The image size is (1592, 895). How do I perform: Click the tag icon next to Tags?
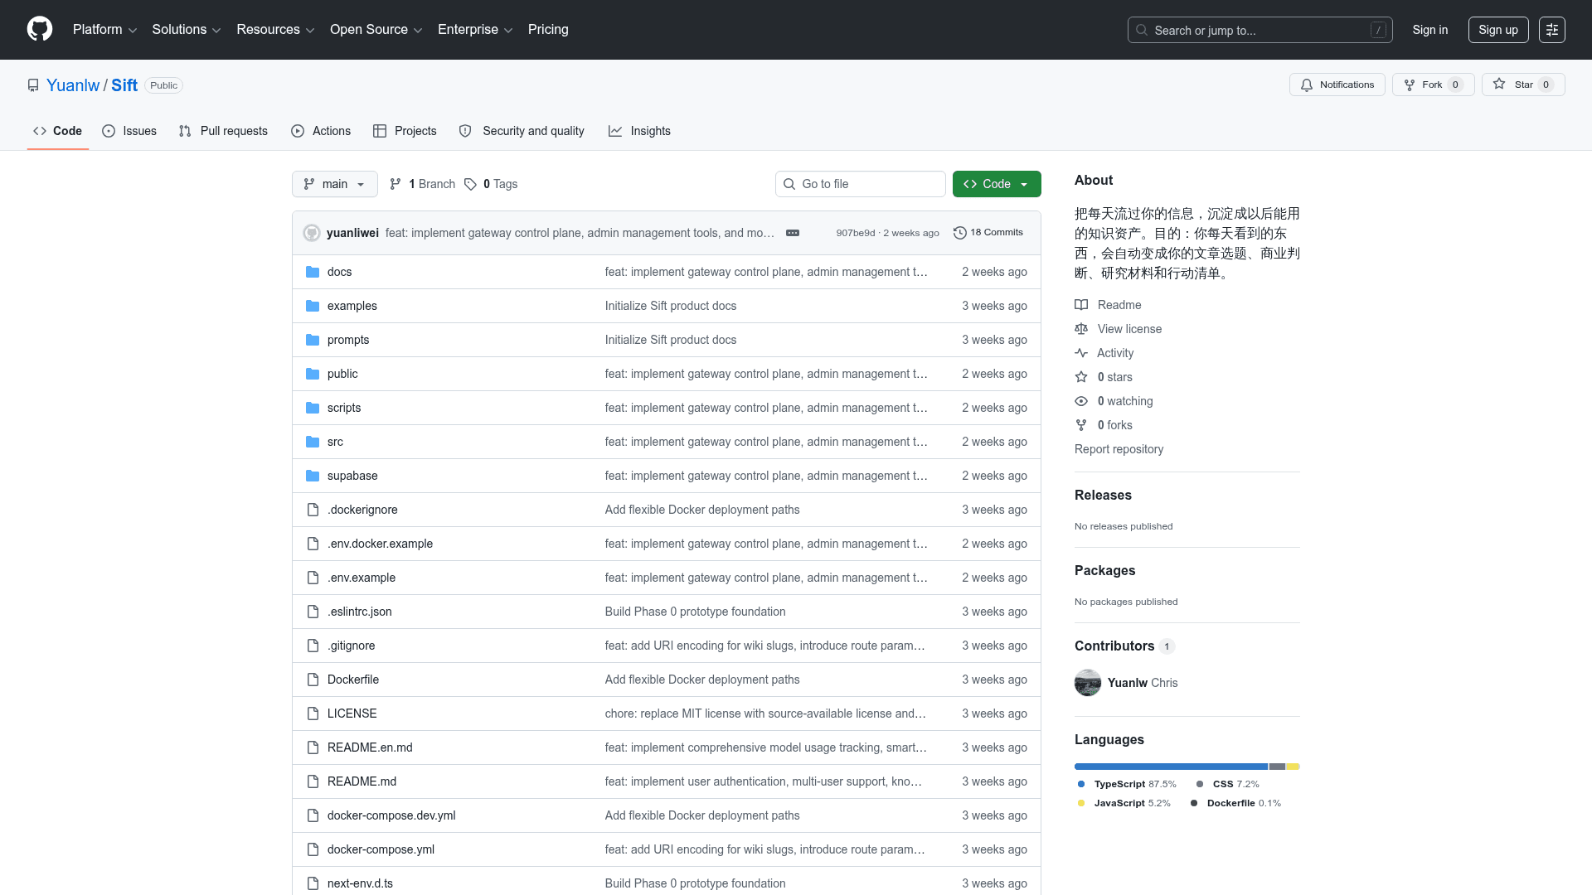point(470,184)
